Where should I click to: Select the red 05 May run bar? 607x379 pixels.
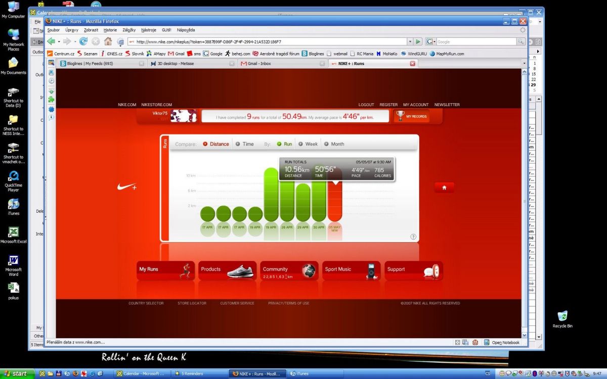click(x=335, y=201)
